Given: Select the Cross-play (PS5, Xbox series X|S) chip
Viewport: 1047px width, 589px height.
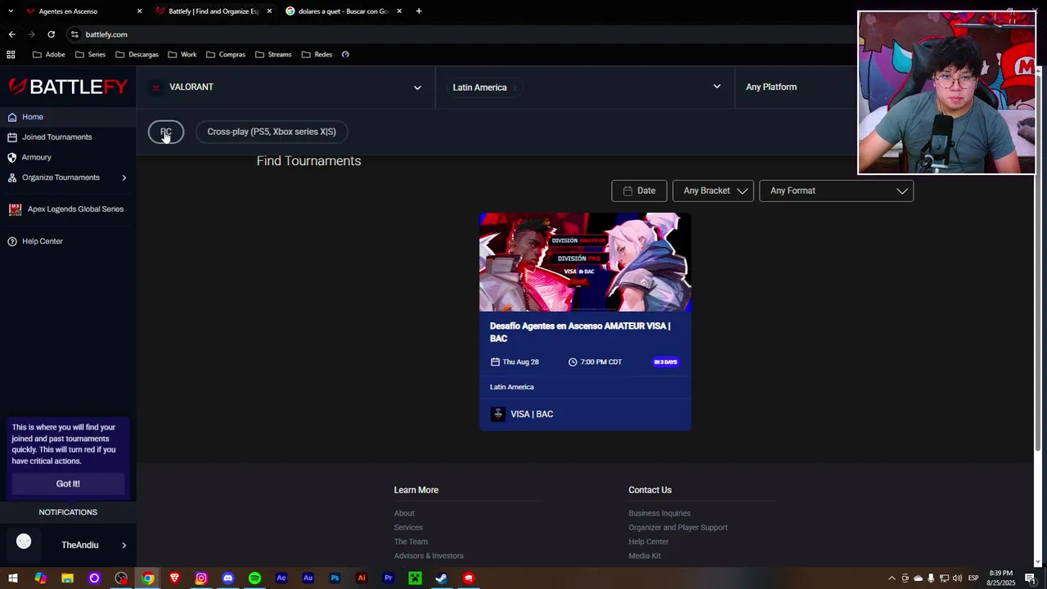Looking at the screenshot, I should pos(272,132).
